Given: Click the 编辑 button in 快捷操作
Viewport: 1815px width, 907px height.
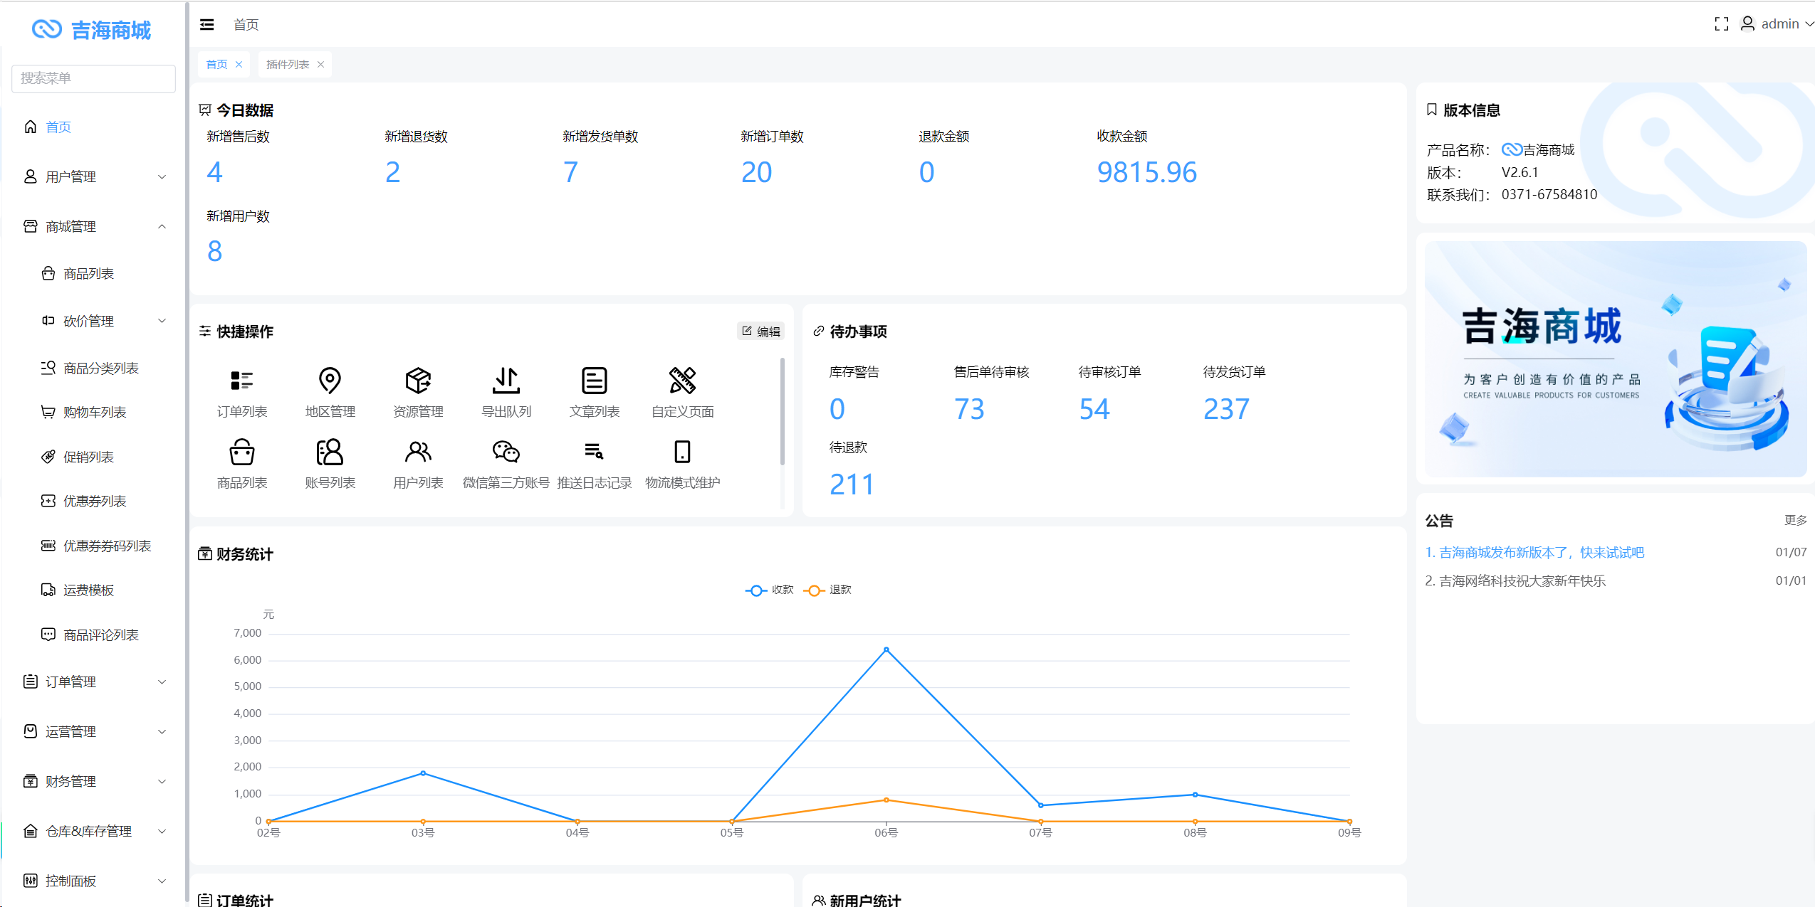Looking at the screenshot, I should pos(760,331).
